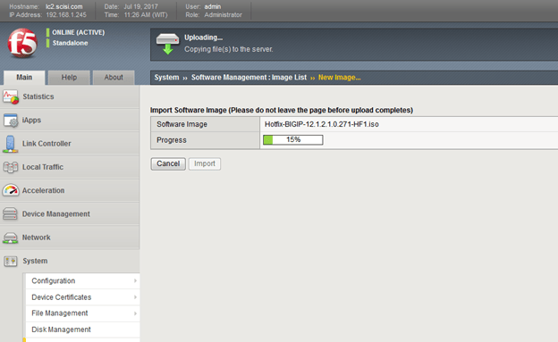Click IP address 192.168.1.245

[x=66, y=15]
